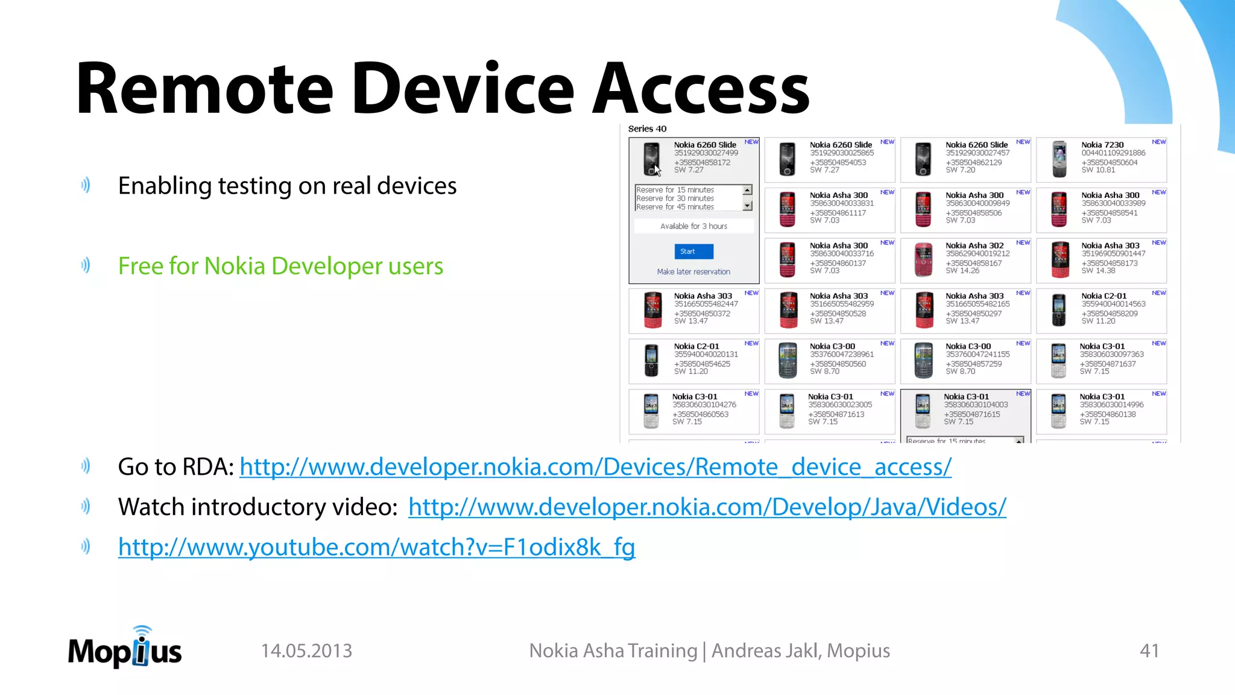Click the IMEI text 353760047238961
Viewport: 1235px width, 695px height.
(841, 355)
